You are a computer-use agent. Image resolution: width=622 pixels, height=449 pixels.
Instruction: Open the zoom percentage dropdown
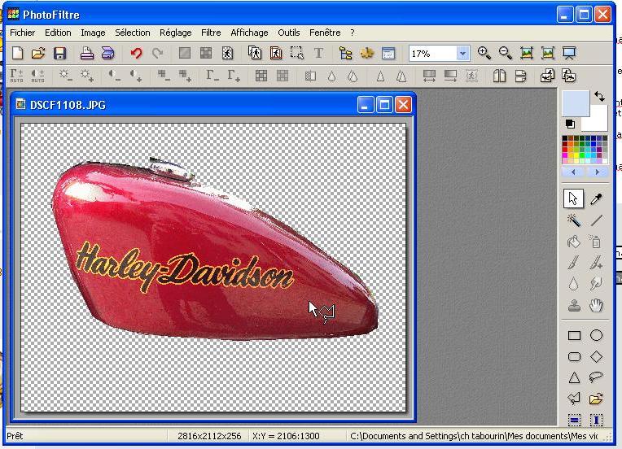coord(462,53)
